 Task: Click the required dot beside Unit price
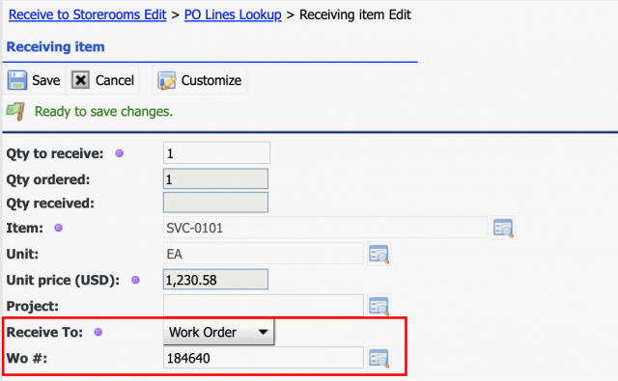pos(135,280)
